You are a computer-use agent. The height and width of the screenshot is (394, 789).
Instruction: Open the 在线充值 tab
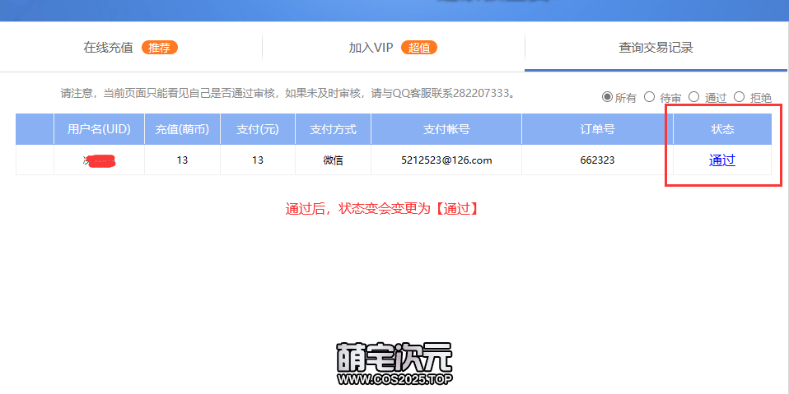108,48
